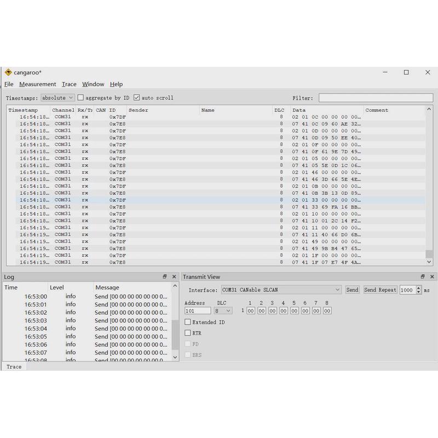Open the Timestamps absolute dropdown
The height and width of the screenshot is (438, 438).
click(58, 98)
